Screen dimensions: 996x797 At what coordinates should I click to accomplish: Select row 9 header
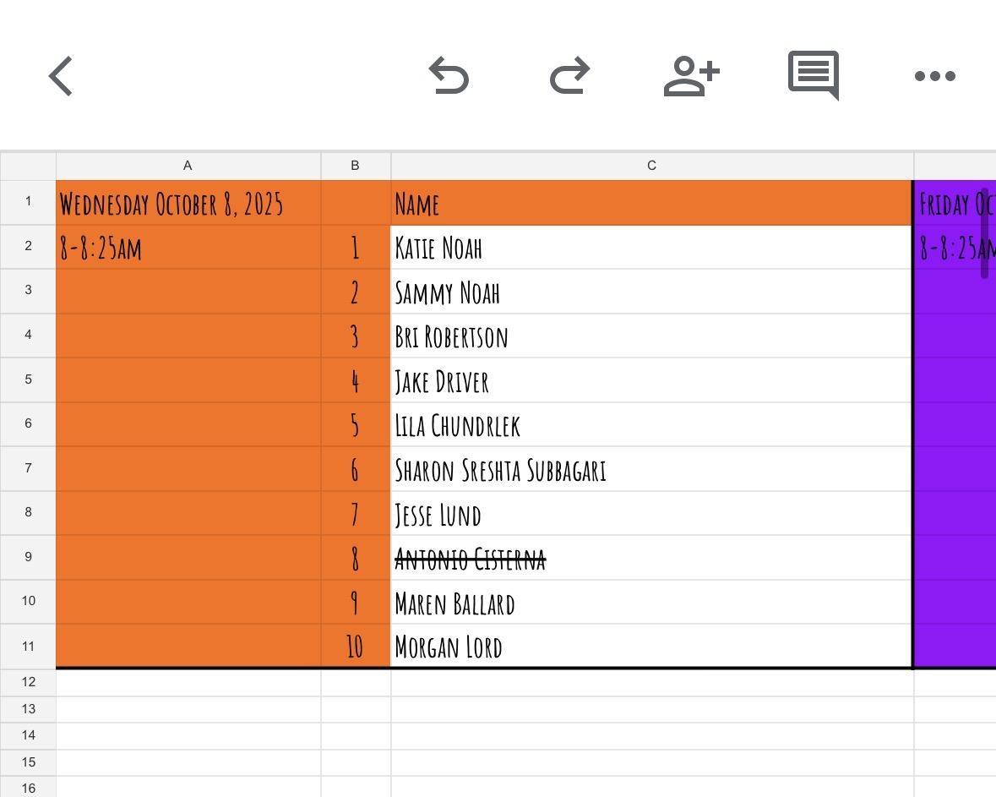point(28,557)
